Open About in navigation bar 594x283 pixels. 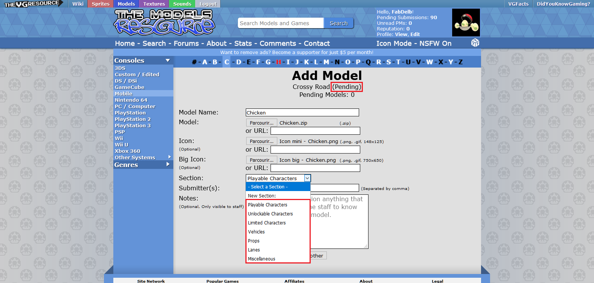coord(217,44)
